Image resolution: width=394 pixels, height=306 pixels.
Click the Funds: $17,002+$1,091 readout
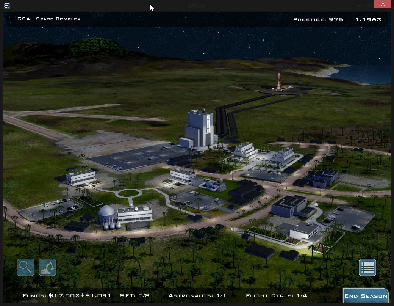[x=67, y=296]
